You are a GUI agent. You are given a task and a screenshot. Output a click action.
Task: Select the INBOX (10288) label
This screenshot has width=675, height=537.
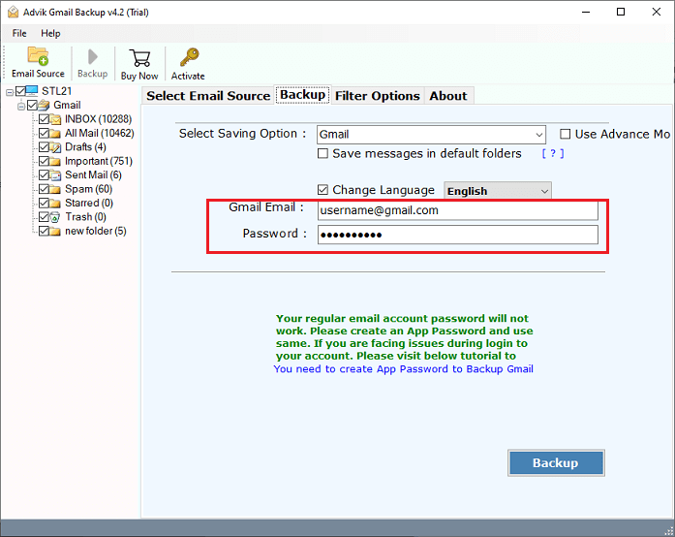point(98,119)
